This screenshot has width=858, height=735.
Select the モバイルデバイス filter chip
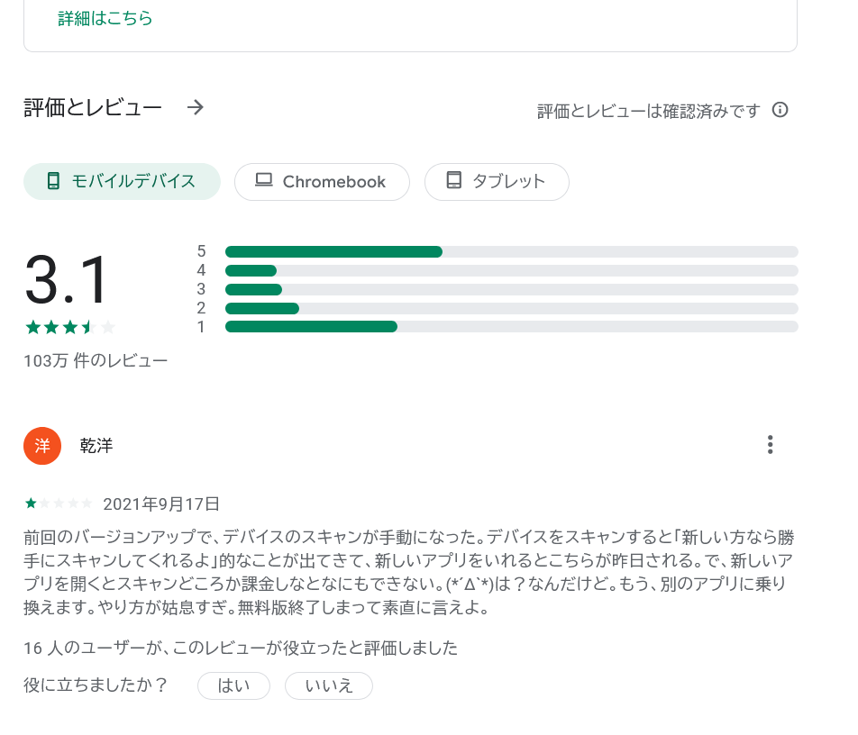[122, 181]
